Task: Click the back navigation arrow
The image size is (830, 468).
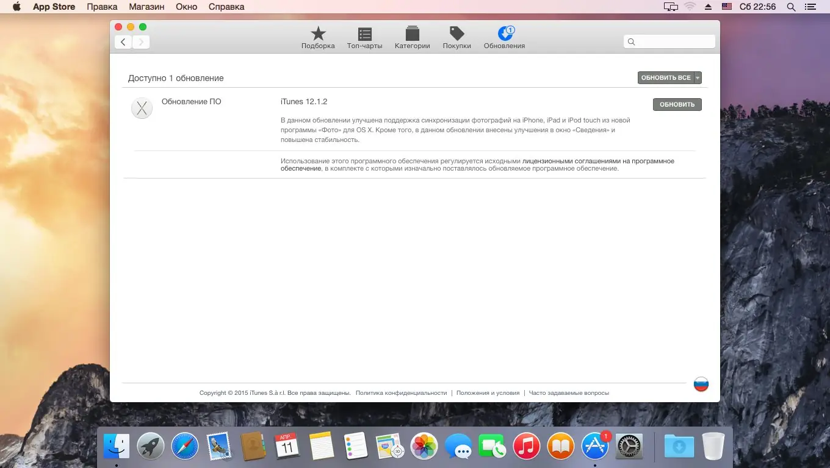Action: coord(123,41)
